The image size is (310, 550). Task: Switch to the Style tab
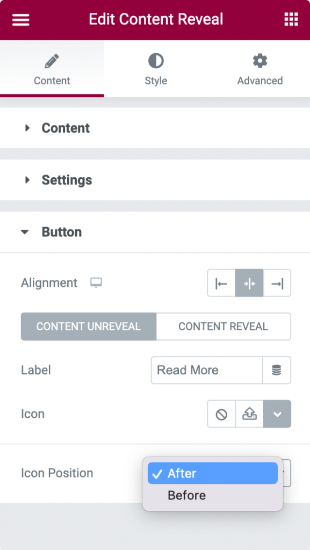pos(155,68)
